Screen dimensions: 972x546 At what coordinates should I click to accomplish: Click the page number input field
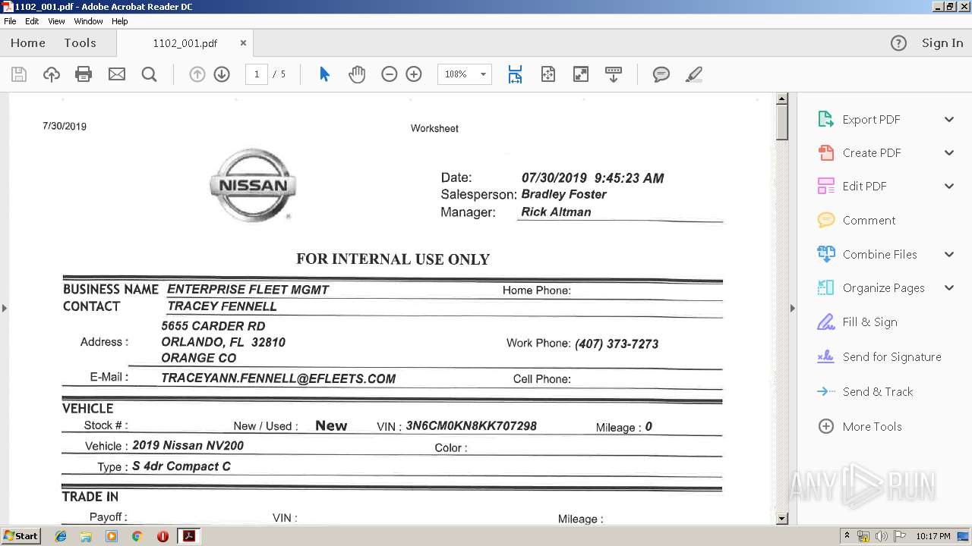[257, 74]
